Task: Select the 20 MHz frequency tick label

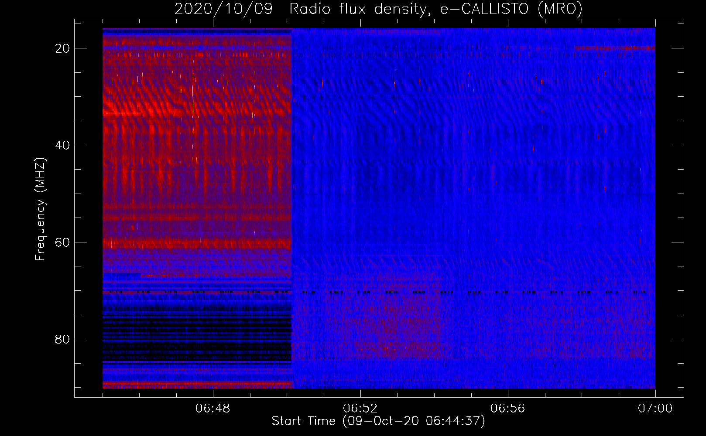Action: pos(62,48)
